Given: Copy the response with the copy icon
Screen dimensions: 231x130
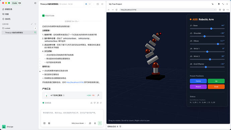Looking at the screenshot, I should pos(98,103).
